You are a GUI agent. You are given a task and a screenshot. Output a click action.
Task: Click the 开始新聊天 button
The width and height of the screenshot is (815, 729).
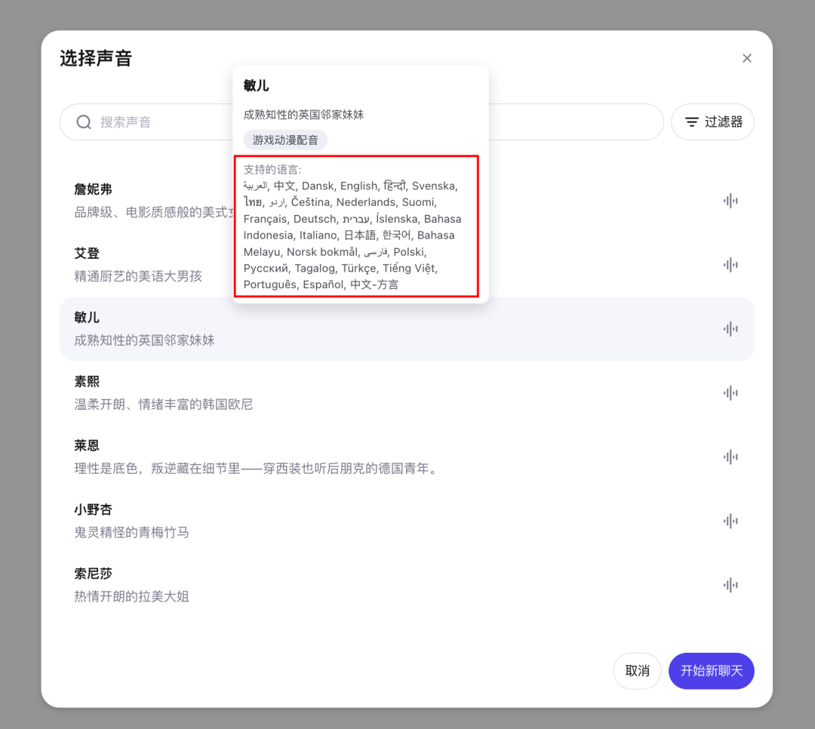(x=711, y=671)
